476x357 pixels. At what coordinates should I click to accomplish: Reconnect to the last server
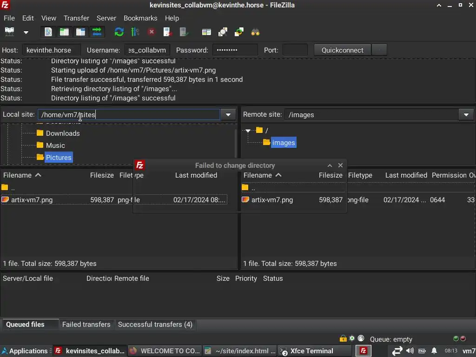pyautogui.click(x=184, y=32)
